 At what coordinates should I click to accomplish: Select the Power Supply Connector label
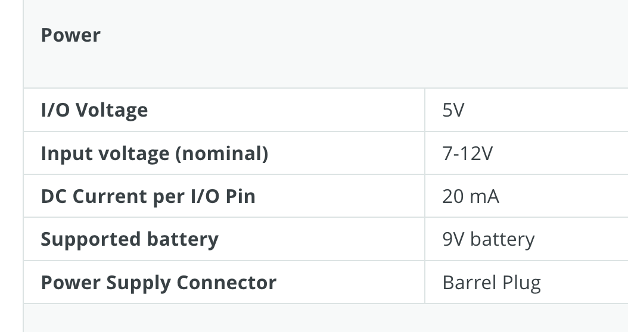(158, 283)
